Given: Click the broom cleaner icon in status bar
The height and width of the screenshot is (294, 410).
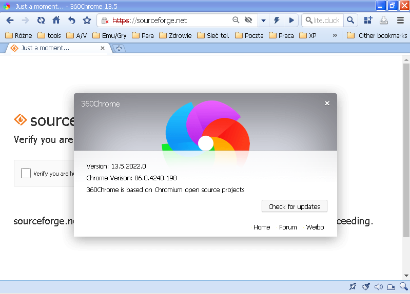Looking at the screenshot, I should point(366,287).
